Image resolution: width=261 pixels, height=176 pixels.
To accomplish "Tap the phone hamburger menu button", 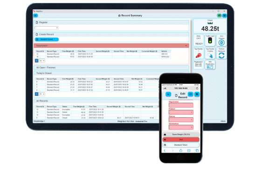I will (168, 95).
